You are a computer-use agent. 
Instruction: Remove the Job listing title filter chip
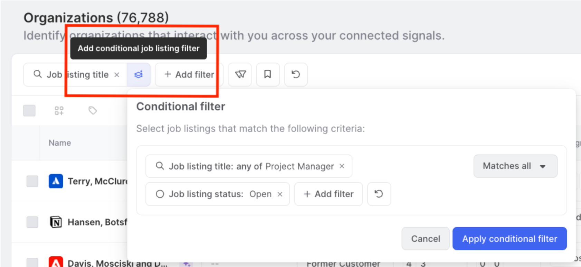tap(117, 75)
